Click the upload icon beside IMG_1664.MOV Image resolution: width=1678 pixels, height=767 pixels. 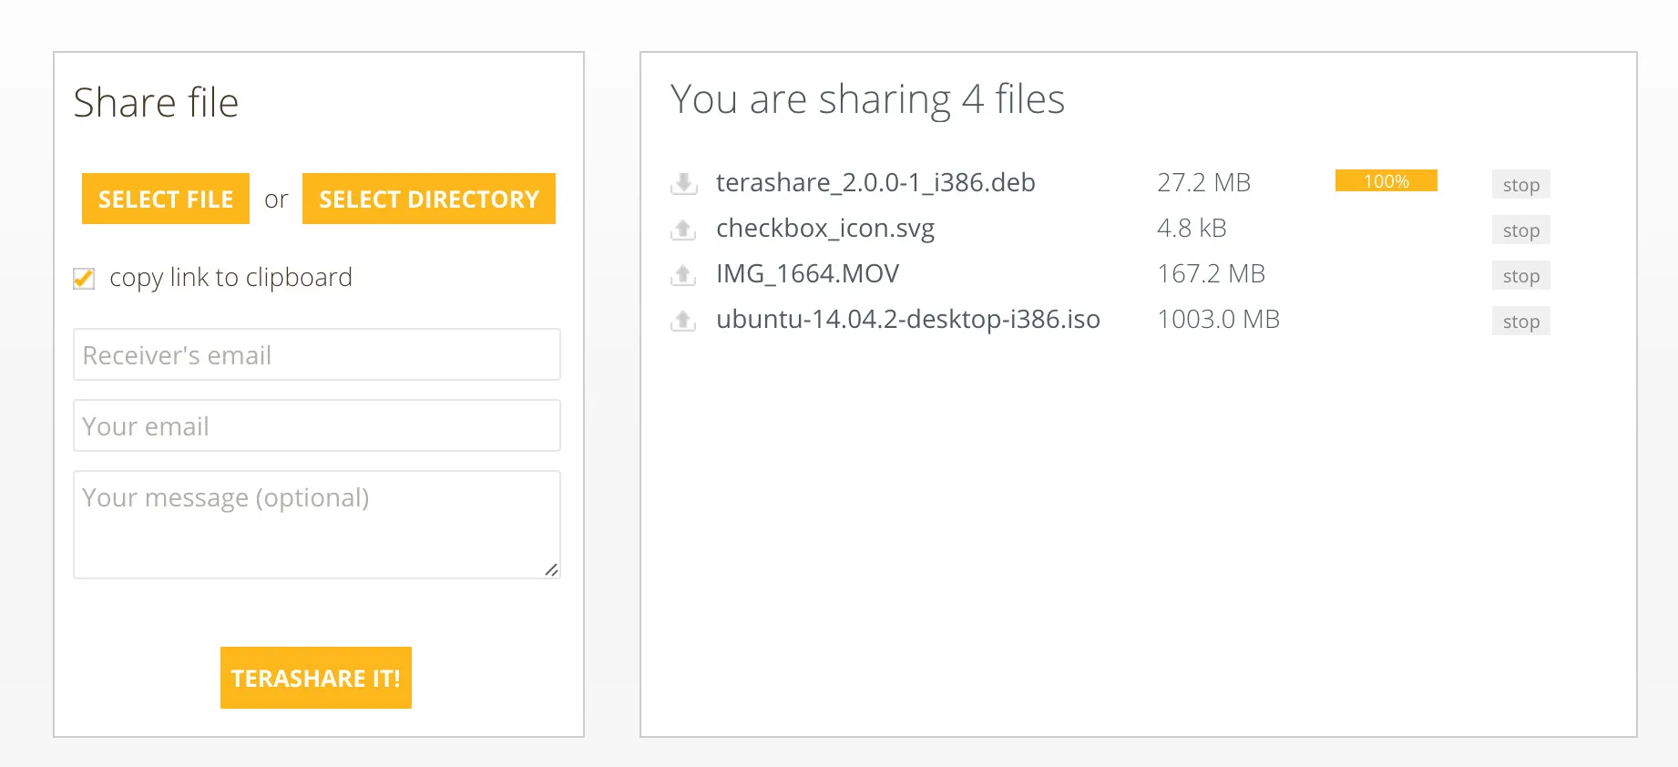point(681,274)
